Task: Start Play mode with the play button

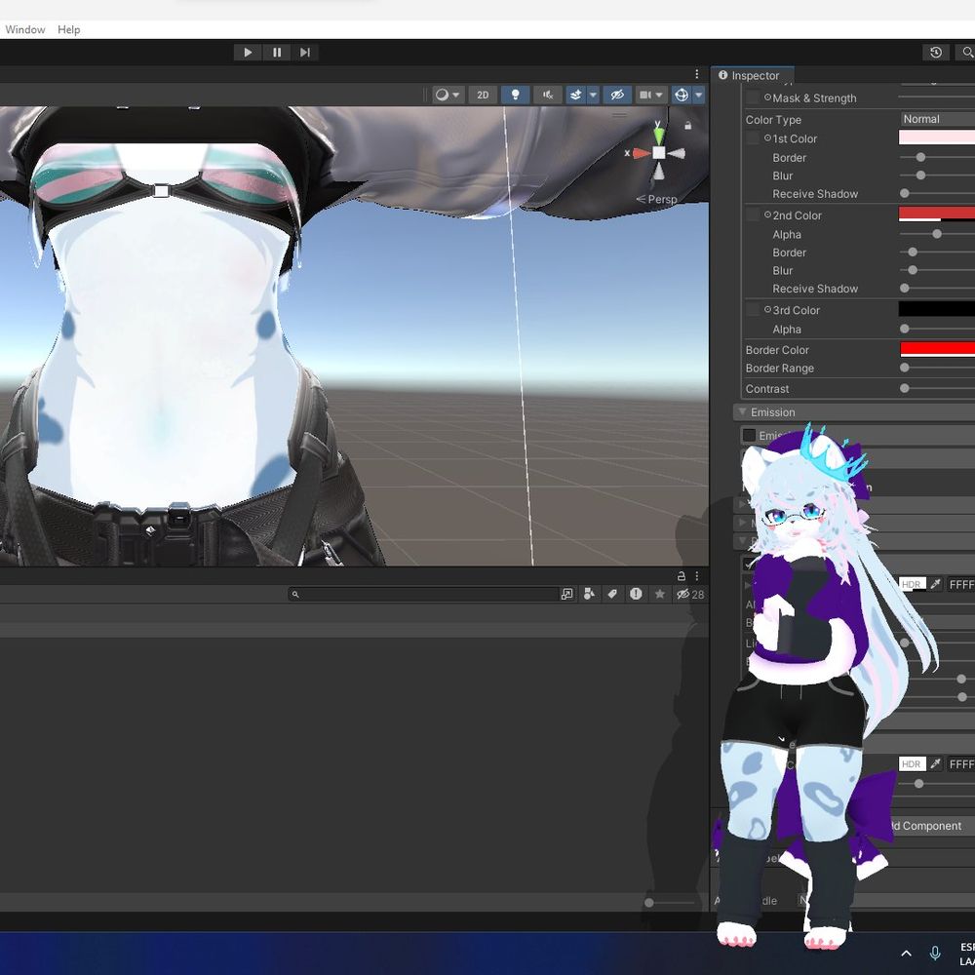Action: [248, 53]
